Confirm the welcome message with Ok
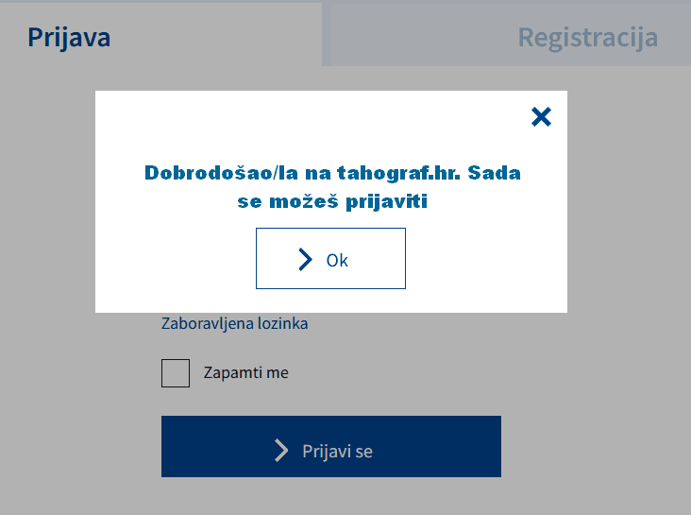691x515 pixels. point(330,259)
